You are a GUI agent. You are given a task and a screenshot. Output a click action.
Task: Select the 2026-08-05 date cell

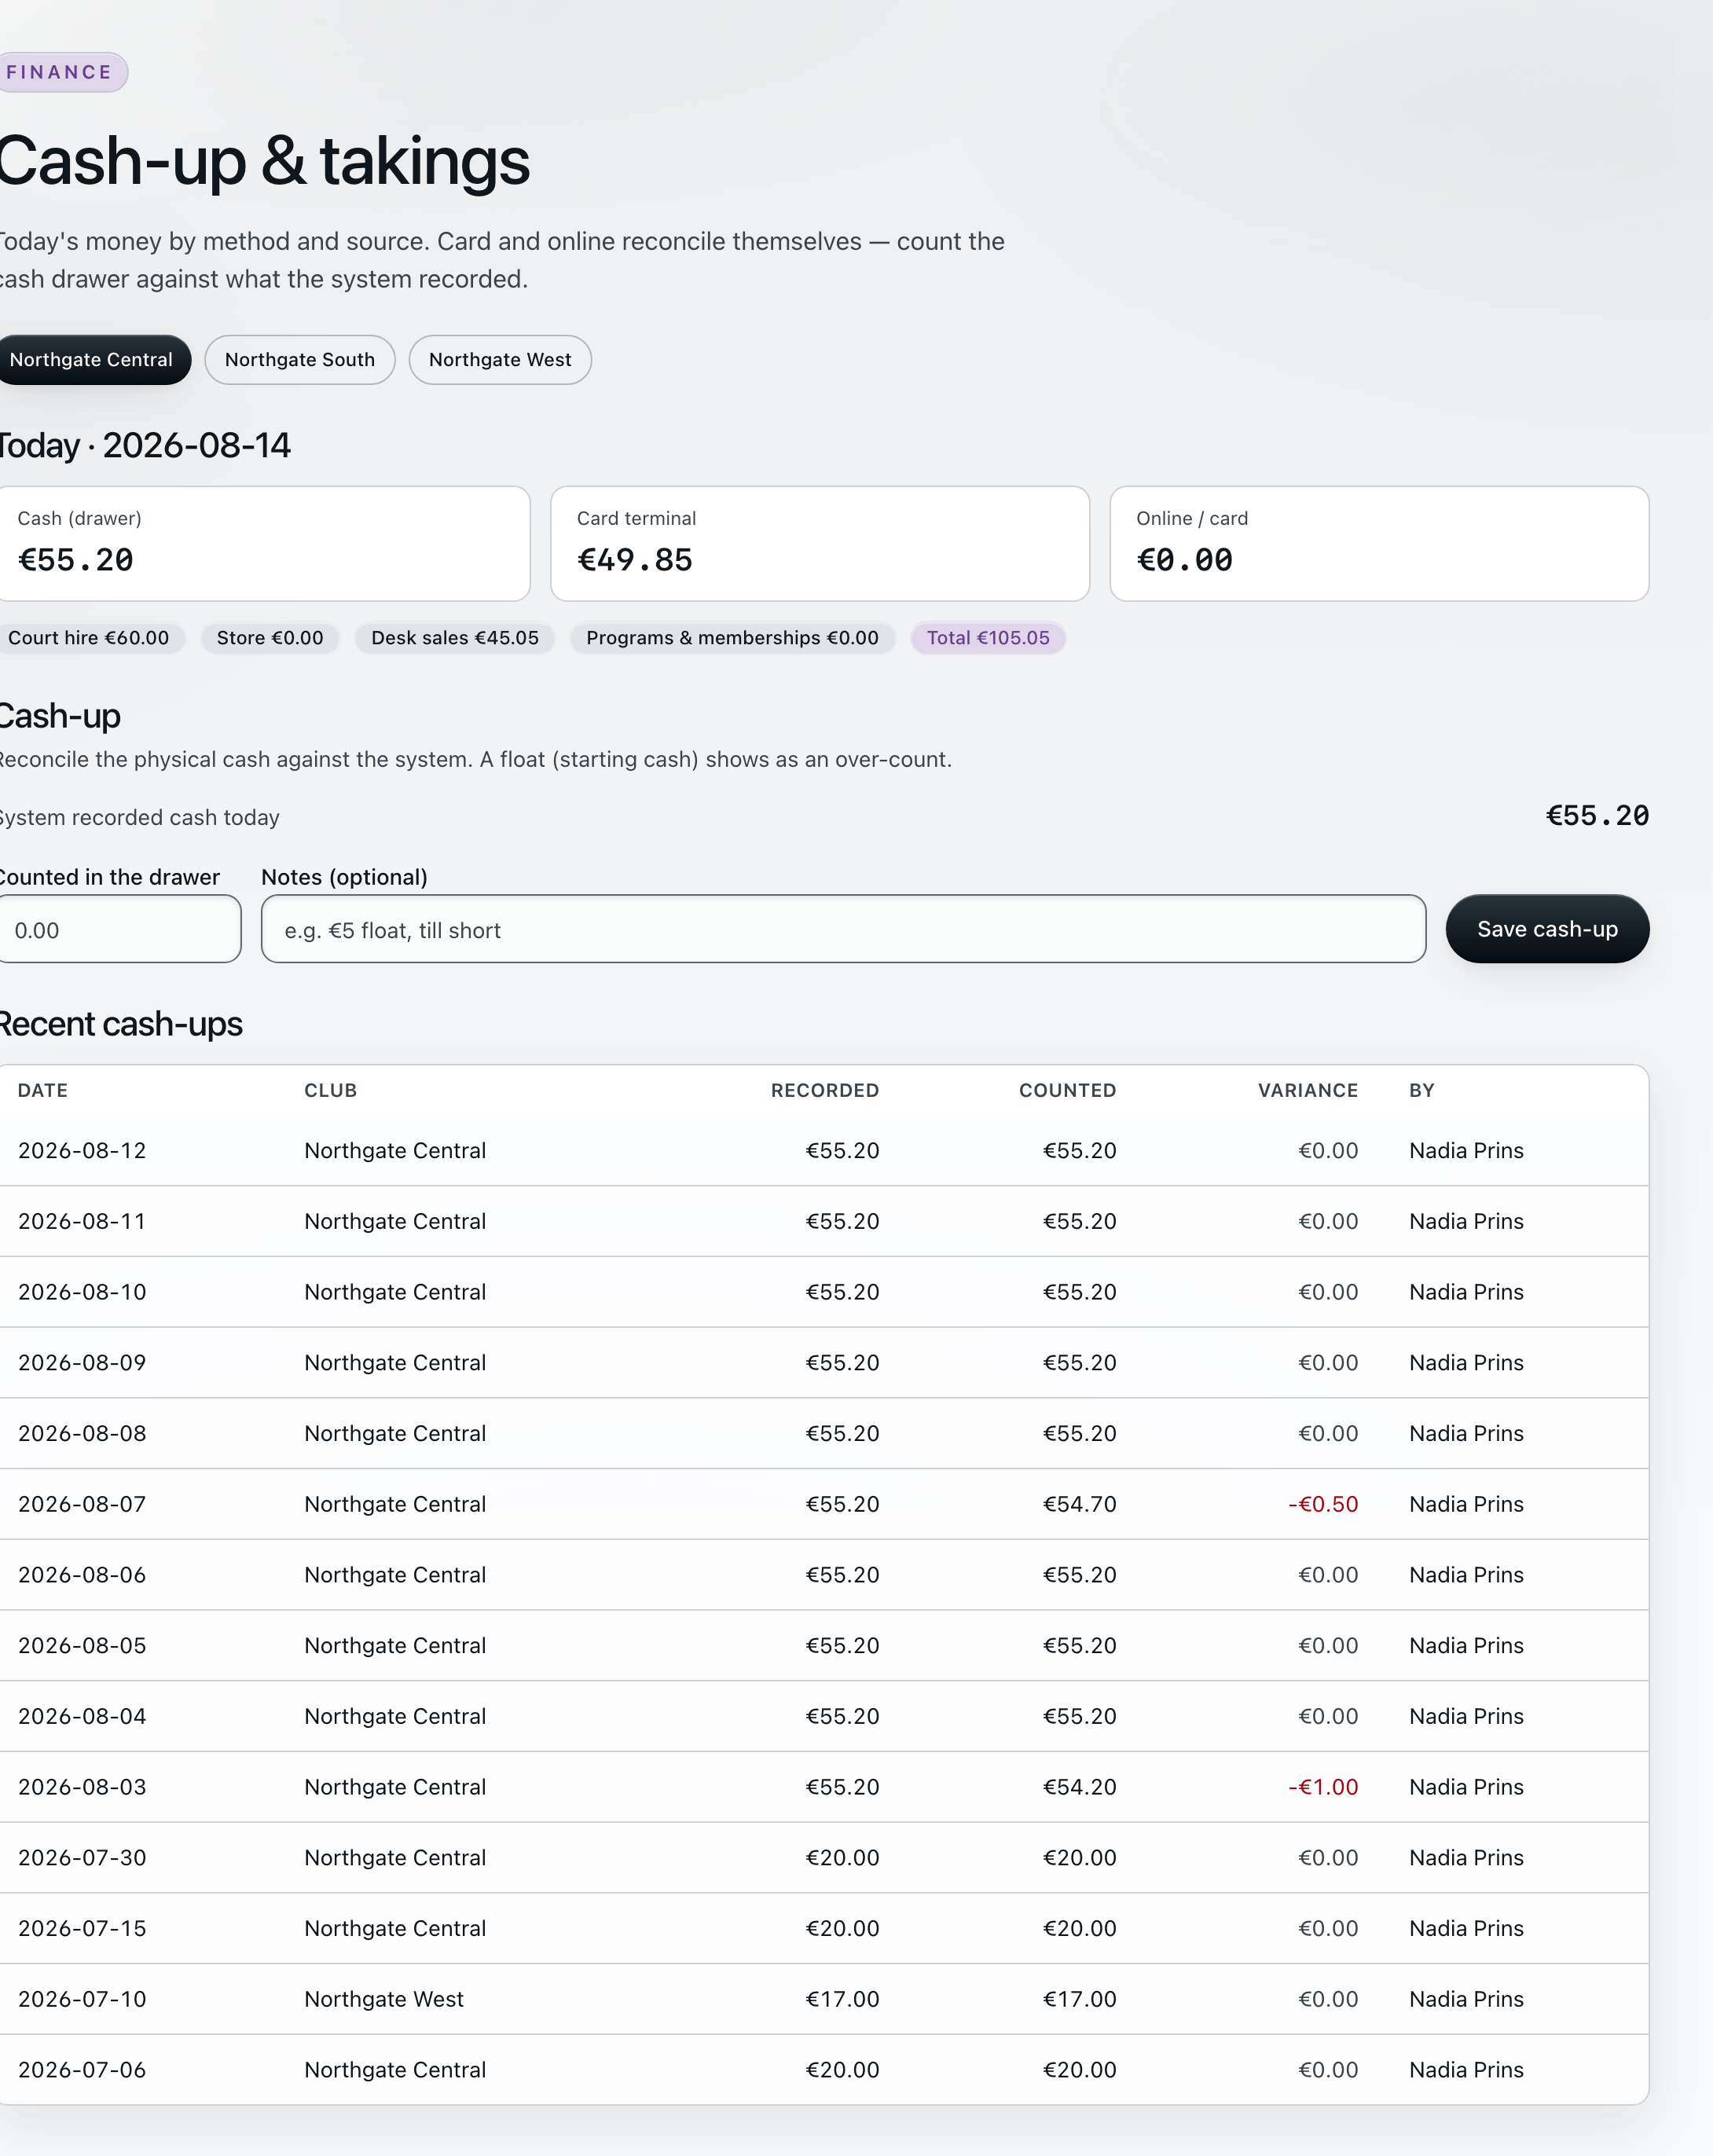tap(82, 1646)
